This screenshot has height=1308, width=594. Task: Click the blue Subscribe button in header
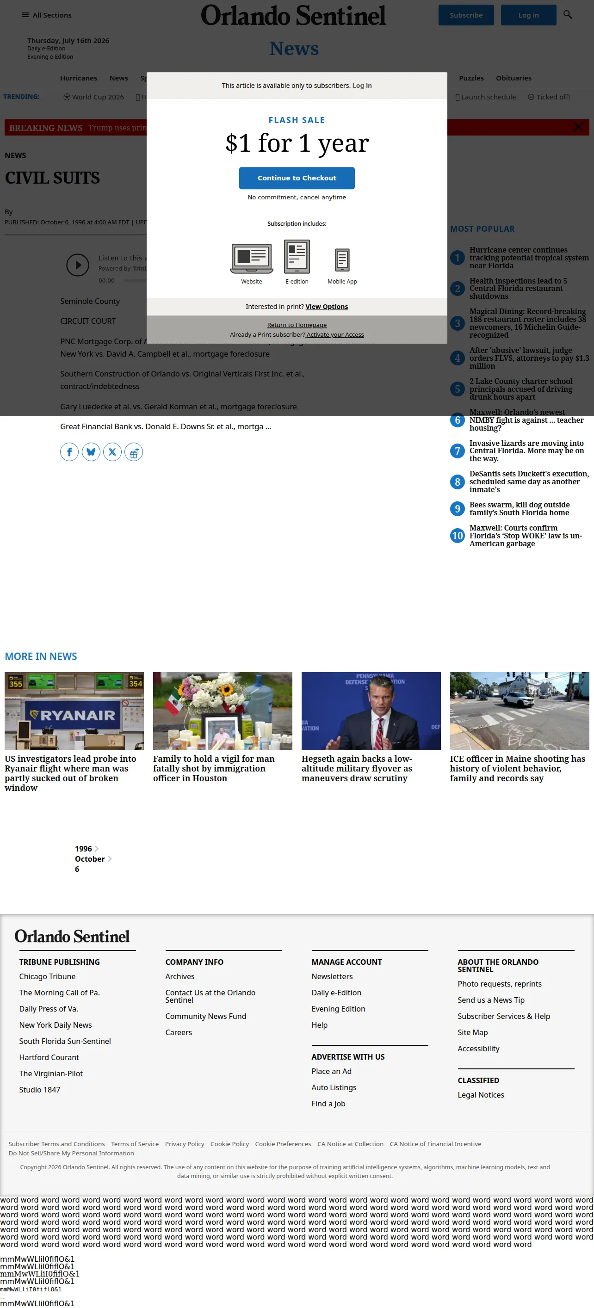(466, 15)
